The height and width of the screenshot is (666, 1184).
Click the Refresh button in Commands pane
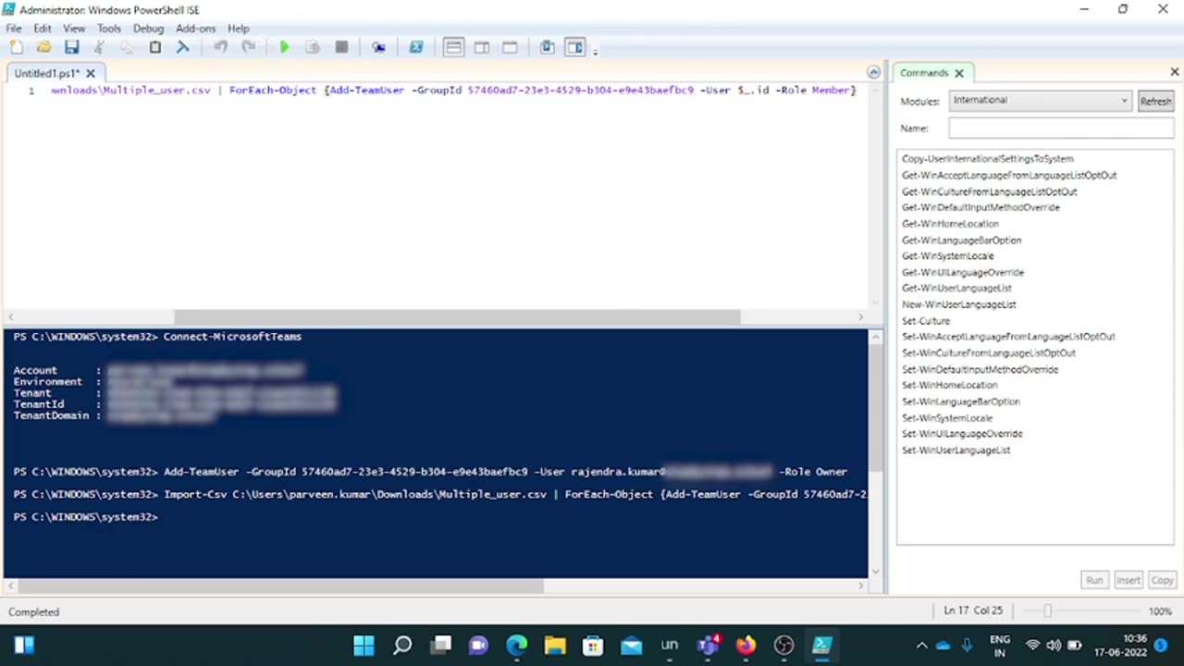(x=1155, y=101)
